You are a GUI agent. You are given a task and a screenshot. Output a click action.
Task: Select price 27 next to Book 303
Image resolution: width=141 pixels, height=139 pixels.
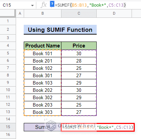click(x=79, y=112)
